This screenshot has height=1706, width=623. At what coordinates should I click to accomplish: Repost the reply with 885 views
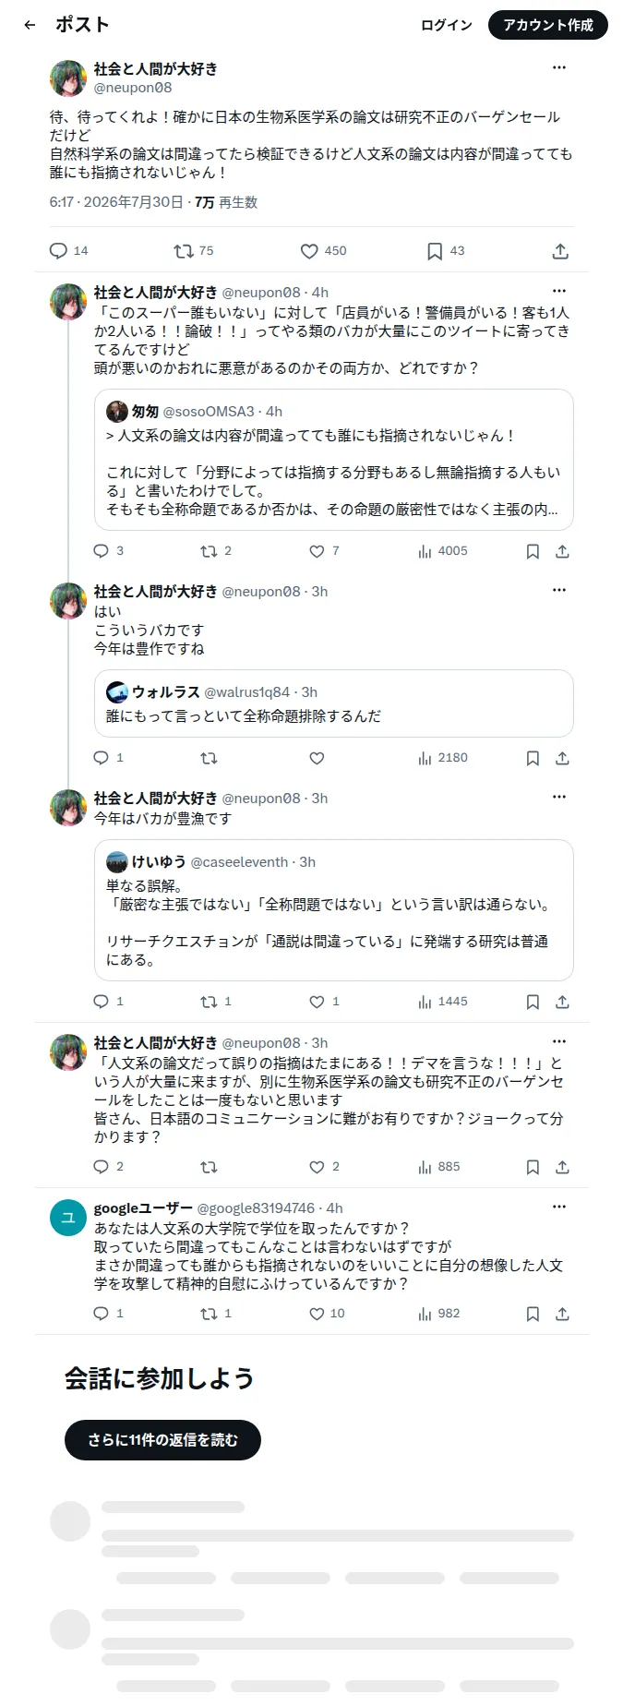(210, 1167)
